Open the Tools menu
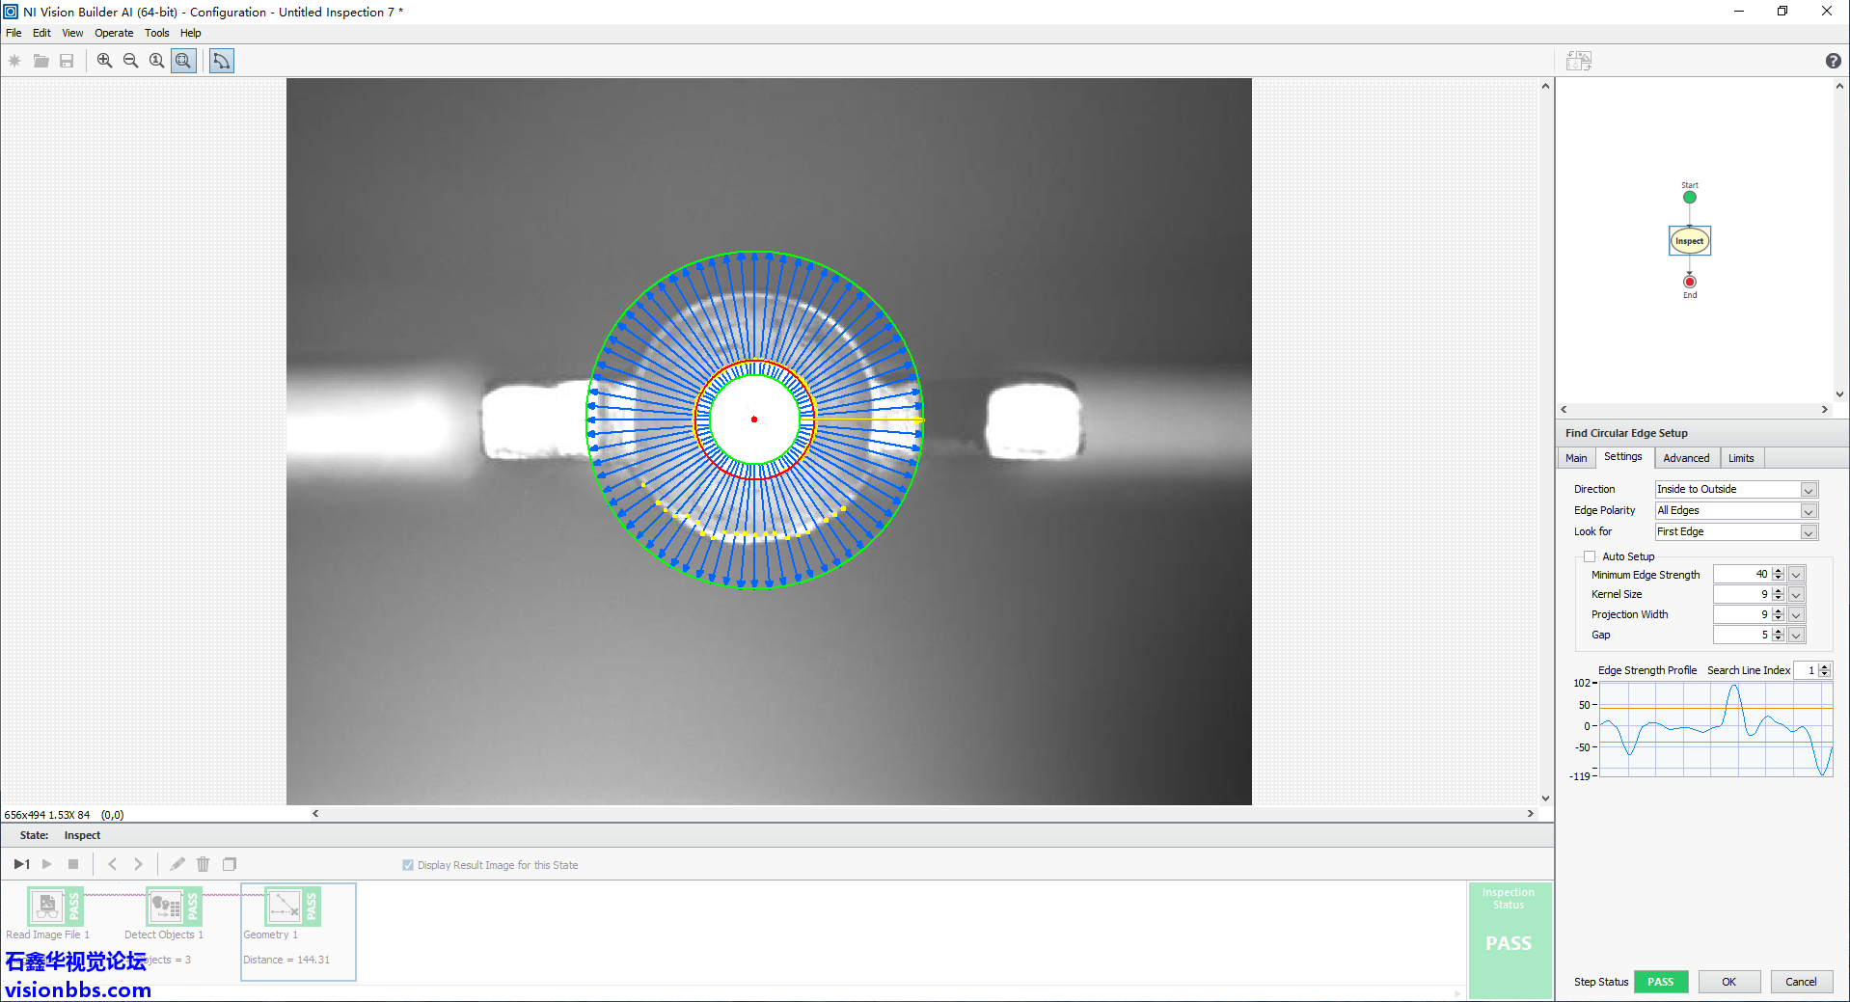The width and height of the screenshot is (1850, 1002). 157,33
